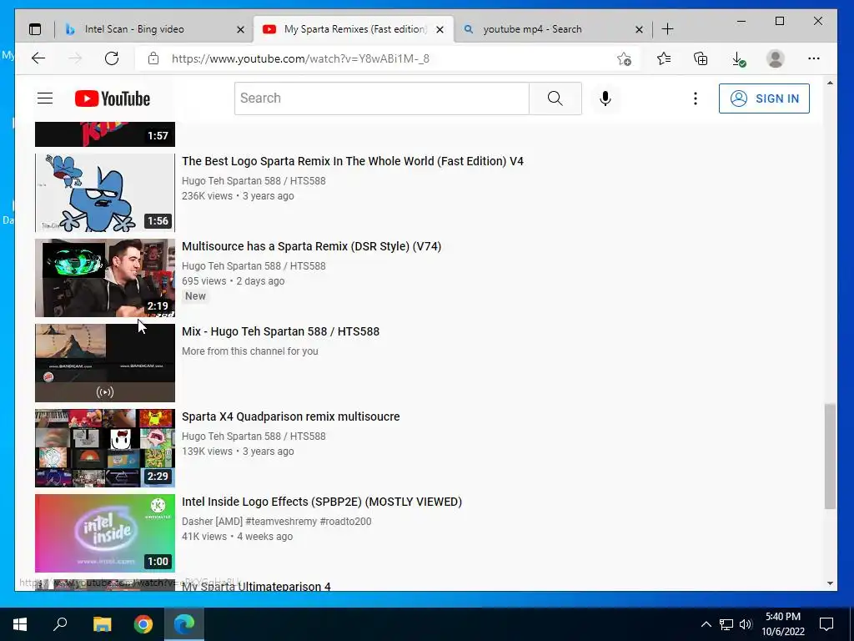
Task: Select My Sparta Remixes tab
Action: 354,29
